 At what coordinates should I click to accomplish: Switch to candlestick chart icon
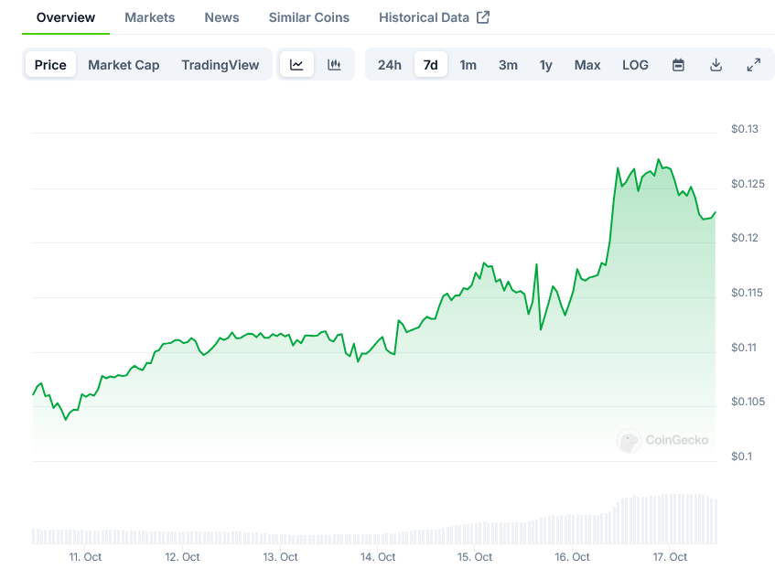334,64
